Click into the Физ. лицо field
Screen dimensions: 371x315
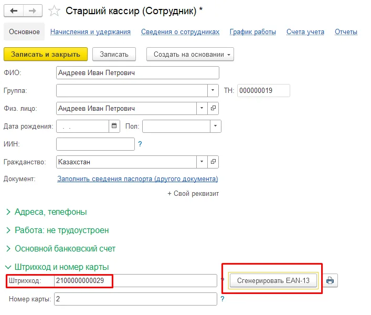[126, 108]
